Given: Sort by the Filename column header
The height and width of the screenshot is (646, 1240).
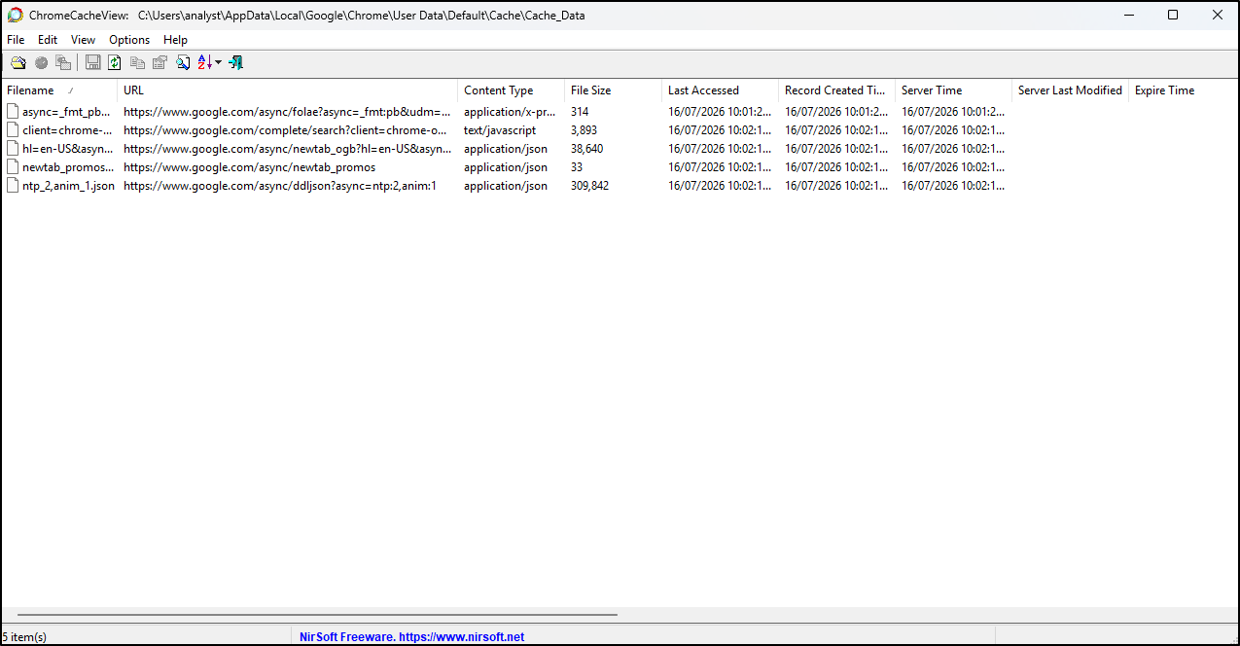Looking at the screenshot, I should (x=59, y=90).
